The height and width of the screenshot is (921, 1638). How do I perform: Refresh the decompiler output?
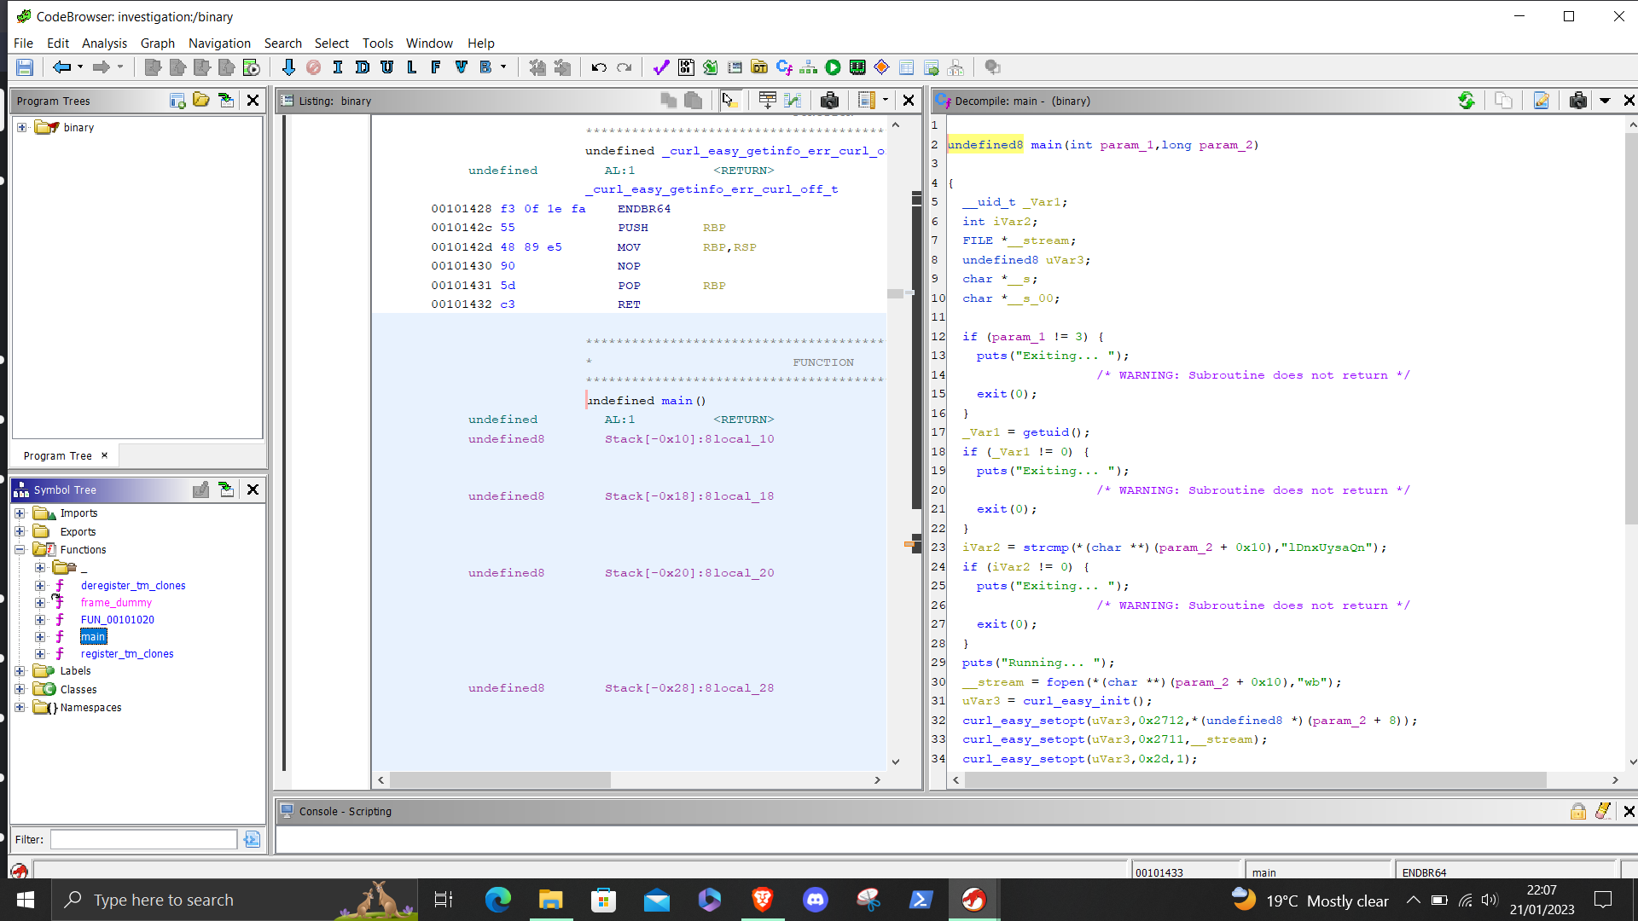click(1467, 101)
